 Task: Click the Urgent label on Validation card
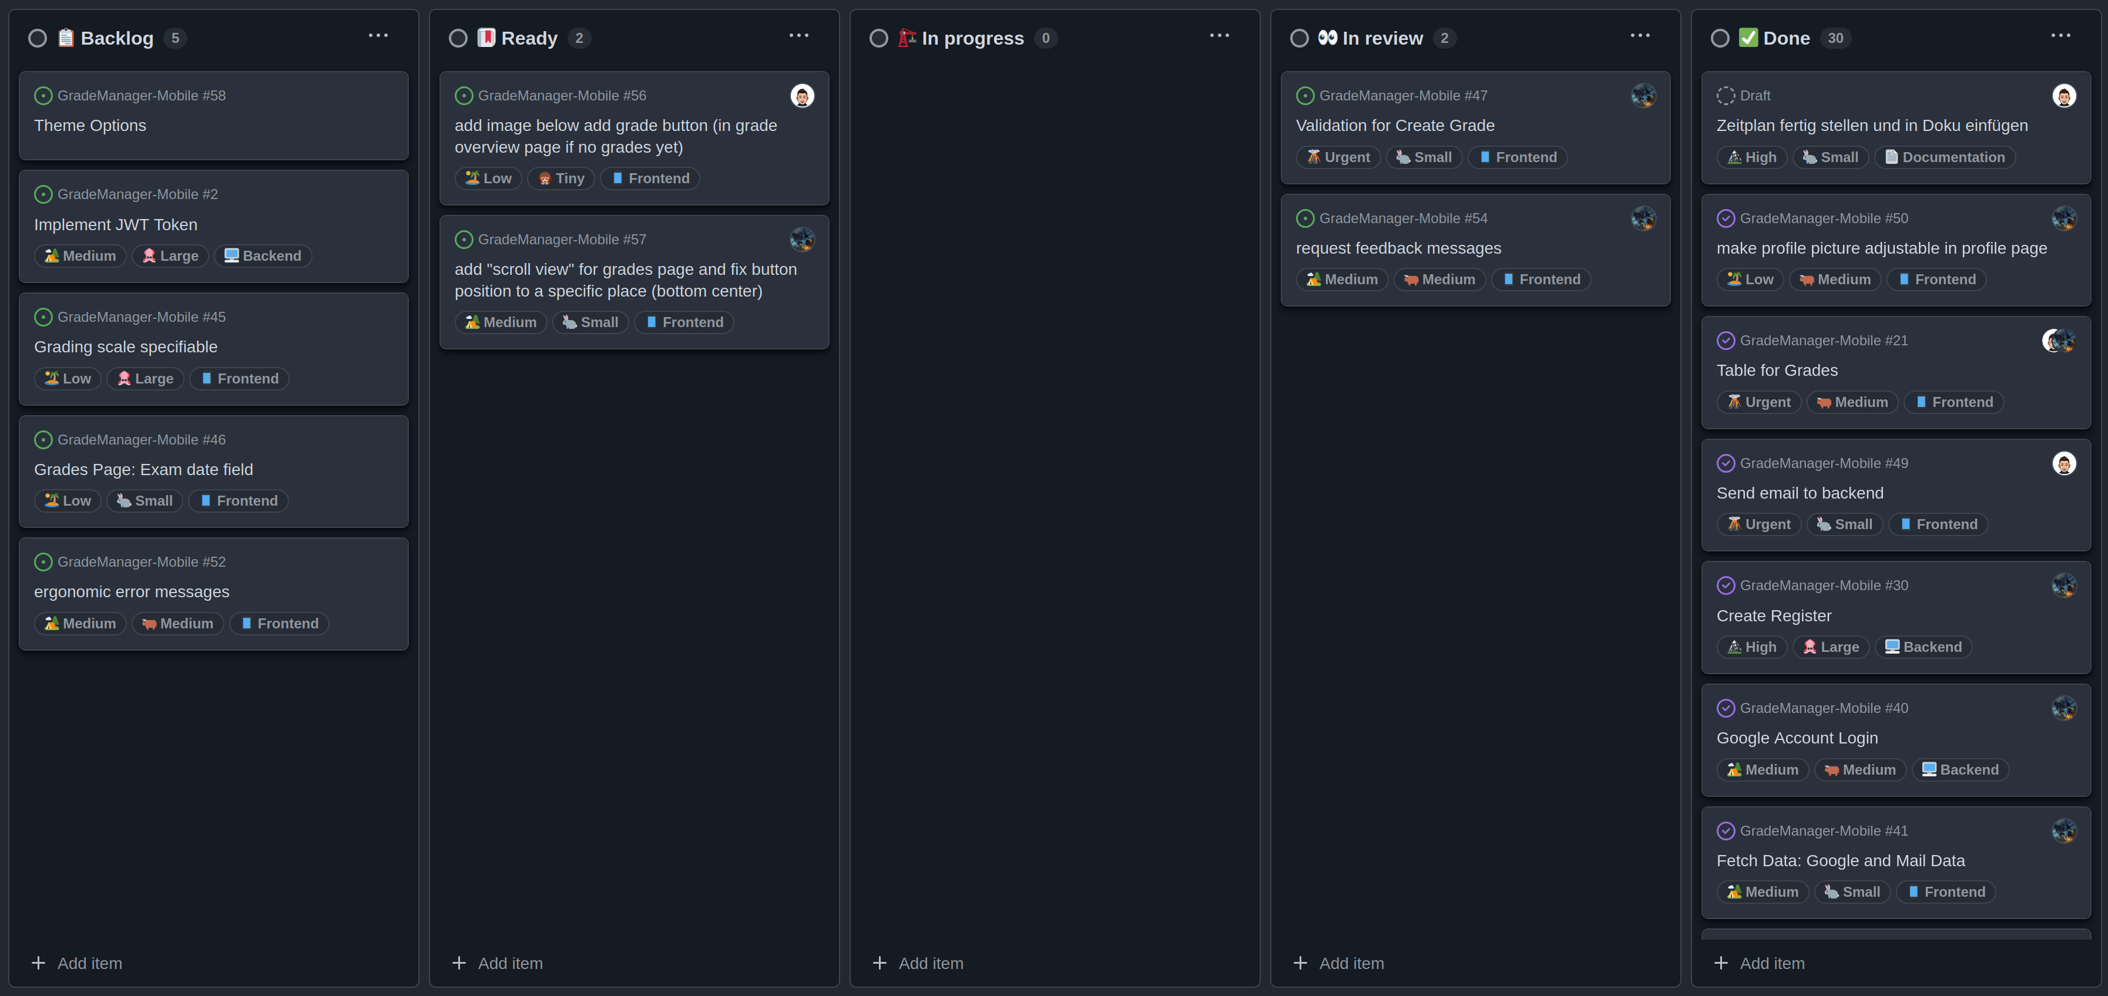(1338, 157)
